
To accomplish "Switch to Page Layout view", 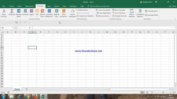I will [x=147, y=92].
